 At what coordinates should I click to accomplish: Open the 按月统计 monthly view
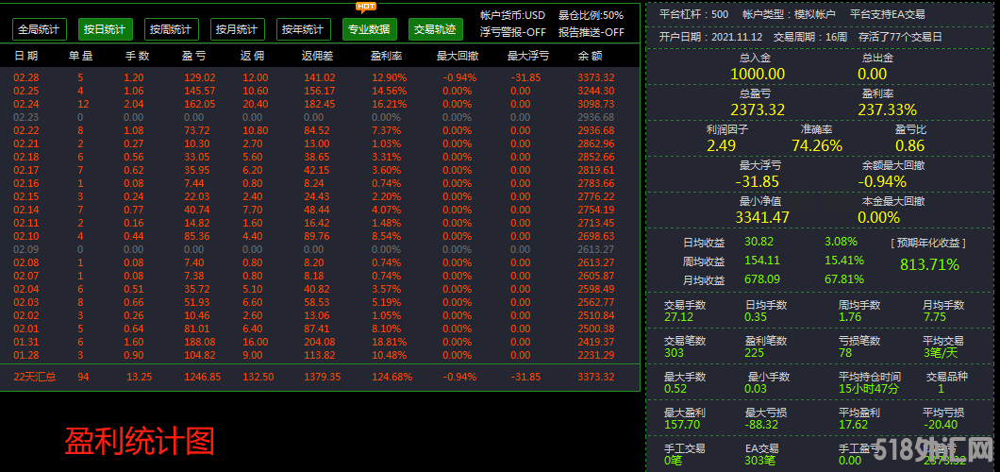[x=238, y=29]
